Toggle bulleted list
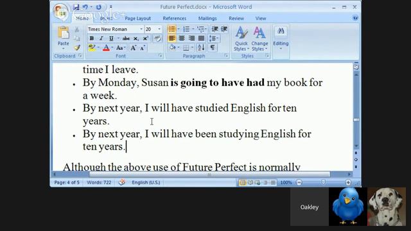 171,29
